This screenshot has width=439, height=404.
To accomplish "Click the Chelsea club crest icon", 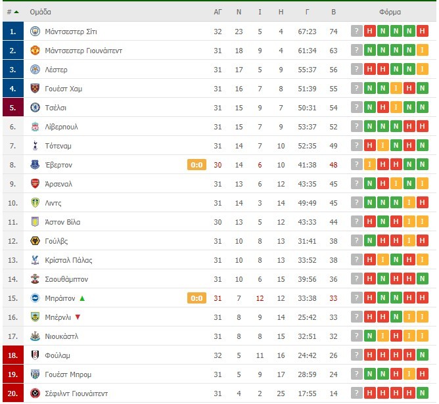I will [x=35, y=108].
